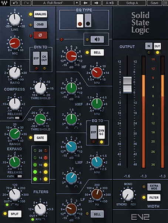The image size is (168, 223).
Task: Toggle the ANALOG button
Action: pyautogui.click(x=40, y=14)
